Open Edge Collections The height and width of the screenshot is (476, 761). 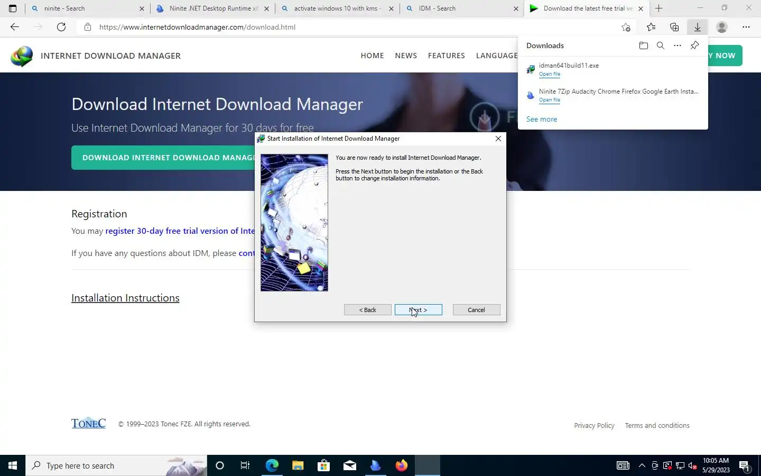tap(674, 27)
